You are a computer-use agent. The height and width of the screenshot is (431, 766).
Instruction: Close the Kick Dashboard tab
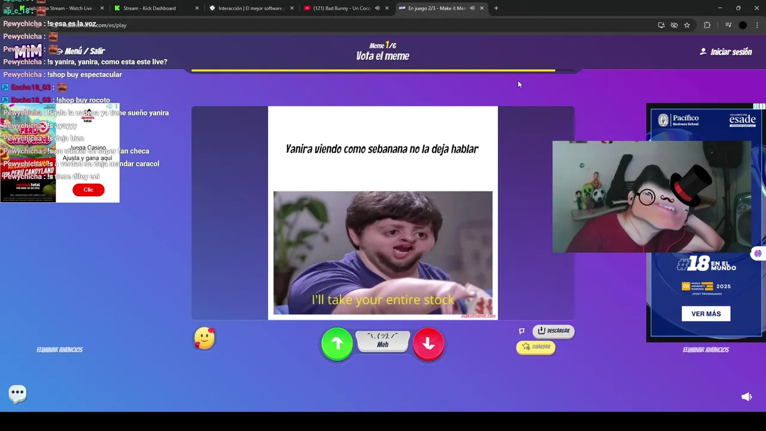(197, 8)
